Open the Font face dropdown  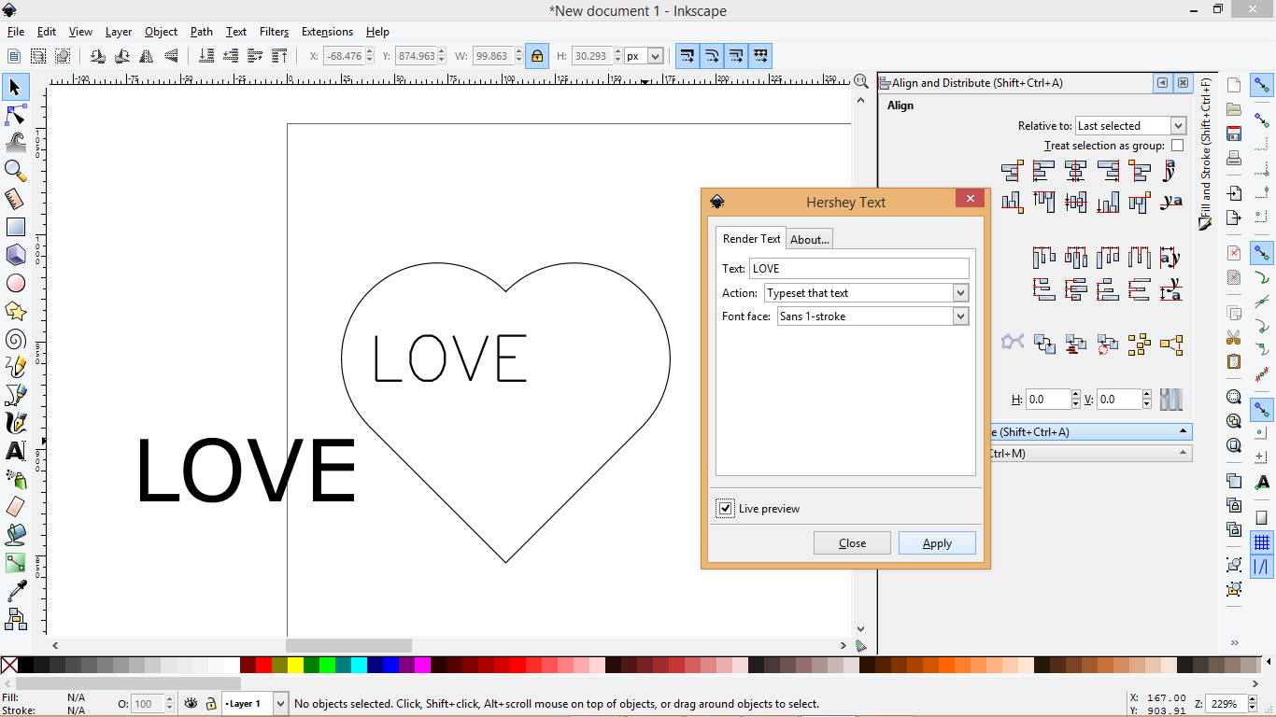(960, 316)
